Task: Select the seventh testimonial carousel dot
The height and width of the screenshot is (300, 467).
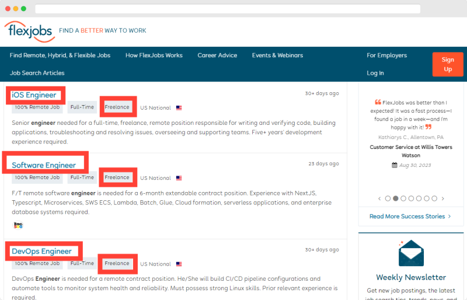Action: pyautogui.click(x=434, y=198)
